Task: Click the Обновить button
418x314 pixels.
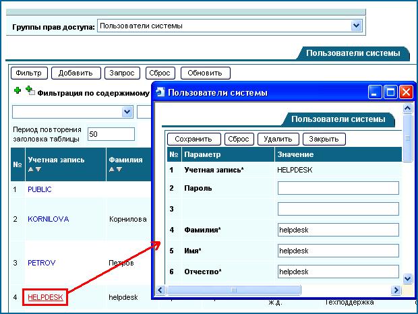Action: point(205,73)
